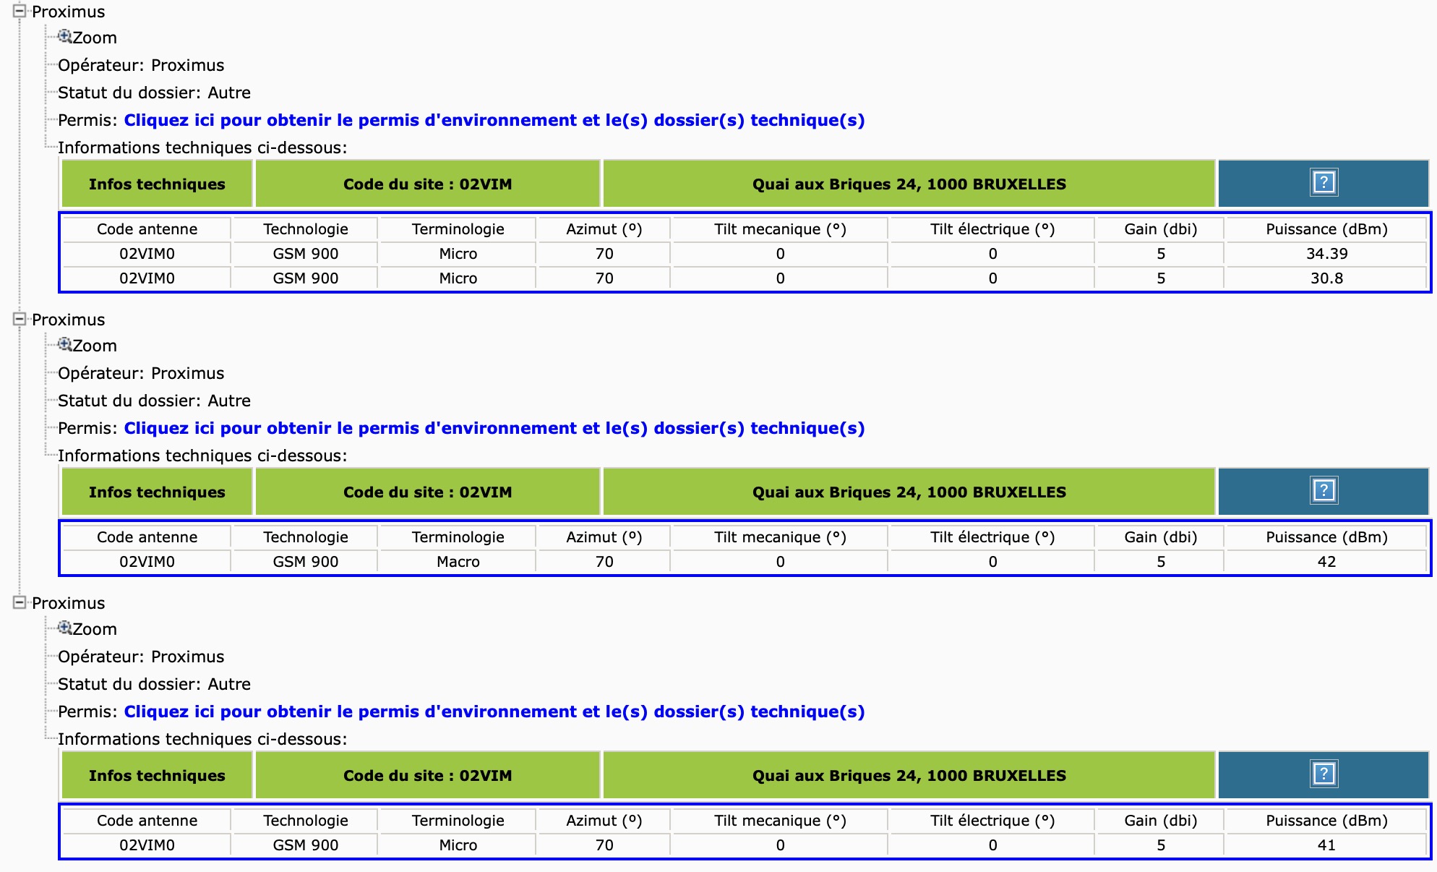
Task: Click Zoom magnifier icon in second Proximus entry
Action: [65, 345]
